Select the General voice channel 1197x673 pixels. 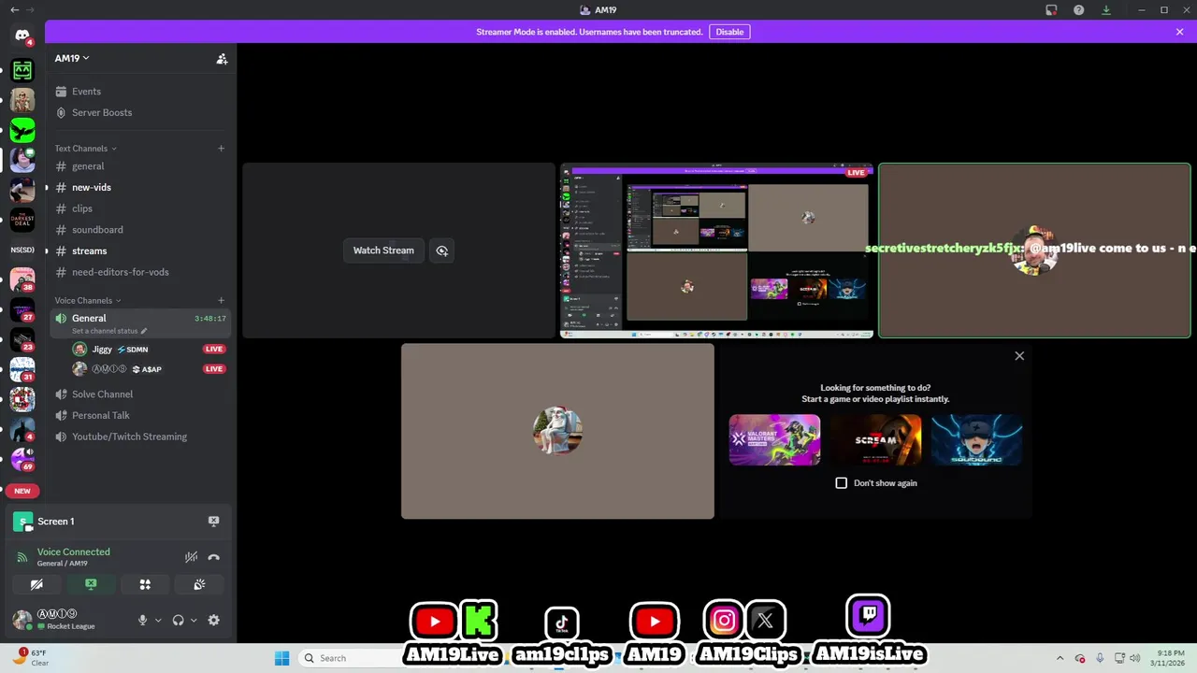140,323
